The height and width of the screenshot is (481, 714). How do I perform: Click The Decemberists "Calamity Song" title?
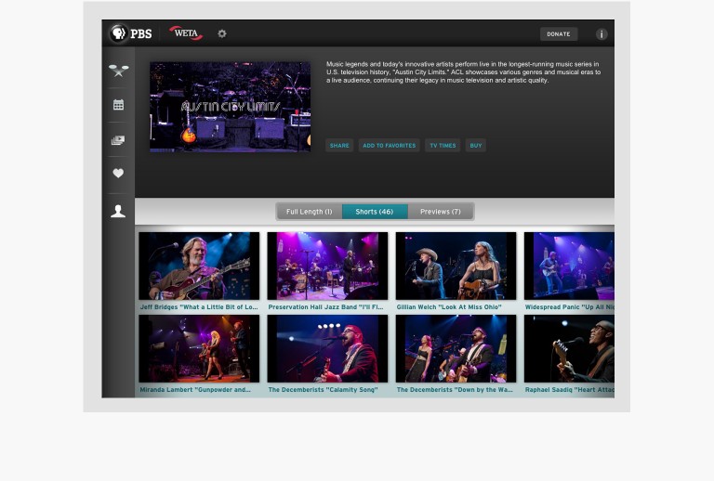pyautogui.click(x=323, y=390)
